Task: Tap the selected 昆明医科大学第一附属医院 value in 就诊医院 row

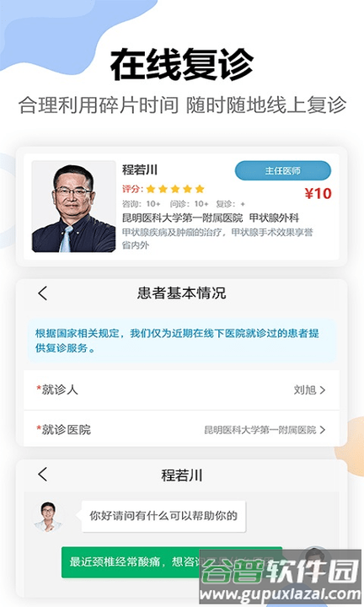Action: pyautogui.click(x=260, y=430)
